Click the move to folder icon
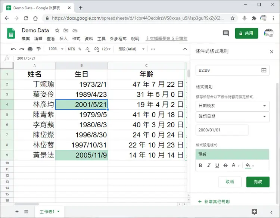The width and height of the screenshot is (280, 218). [x=66, y=31]
